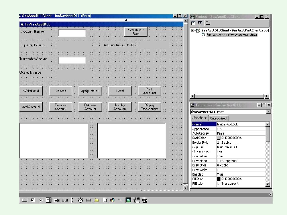Select the (Name) property row
Image resolution: width=287 pixels, height=215 pixels.
229,124
